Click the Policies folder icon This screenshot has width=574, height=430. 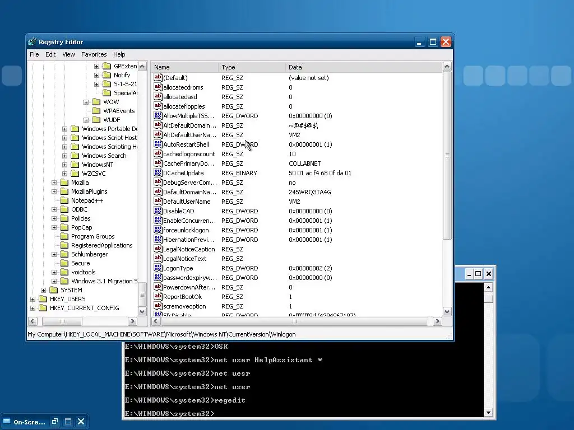point(64,218)
